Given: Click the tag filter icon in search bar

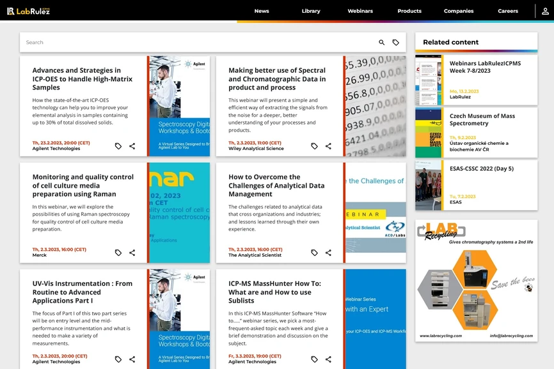Looking at the screenshot, I should 396,42.
